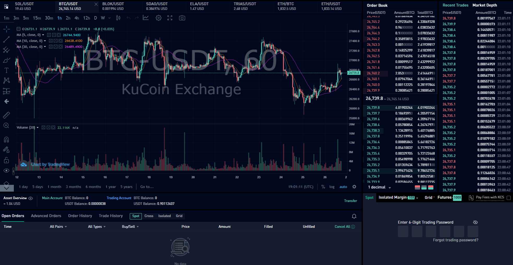Open the All Pairs filter dropdown
513x265 pixels.
point(58,227)
